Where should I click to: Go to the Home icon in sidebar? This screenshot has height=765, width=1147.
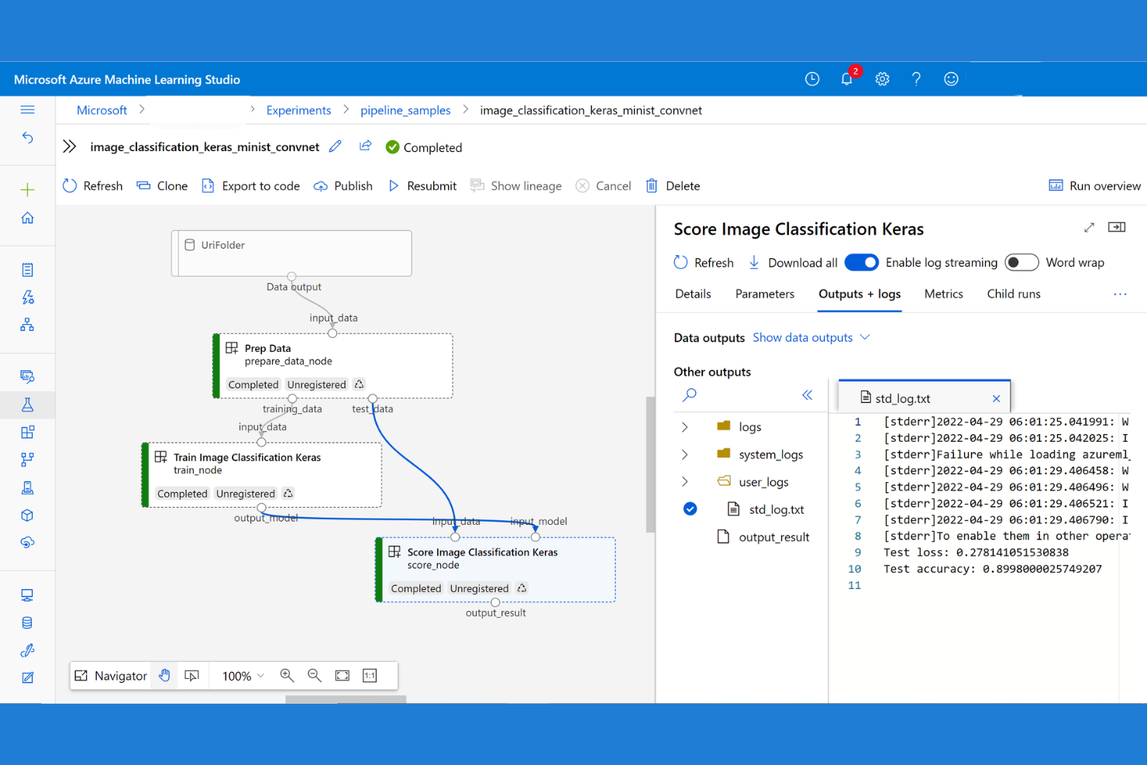(27, 218)
